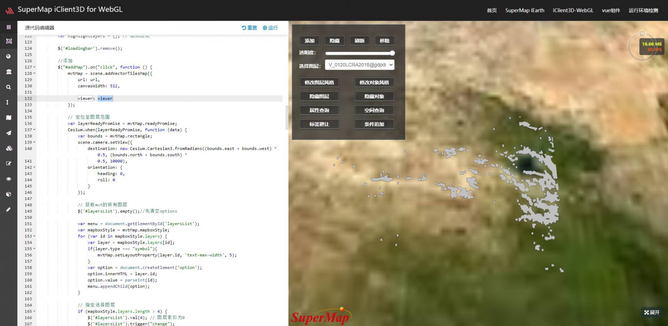Click the 刷新 (refresh) button
Screen dimensions: 668x326
pyautogui.click(x=360, y=41)
